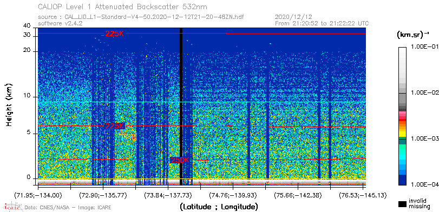Click the 'software v2.4.2' label
Image resolution: width=439 pixels, height=212 pixels.
[x=60, y=23]
